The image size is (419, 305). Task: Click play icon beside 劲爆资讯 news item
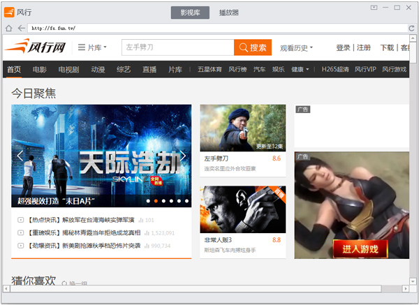click(20, 246)
